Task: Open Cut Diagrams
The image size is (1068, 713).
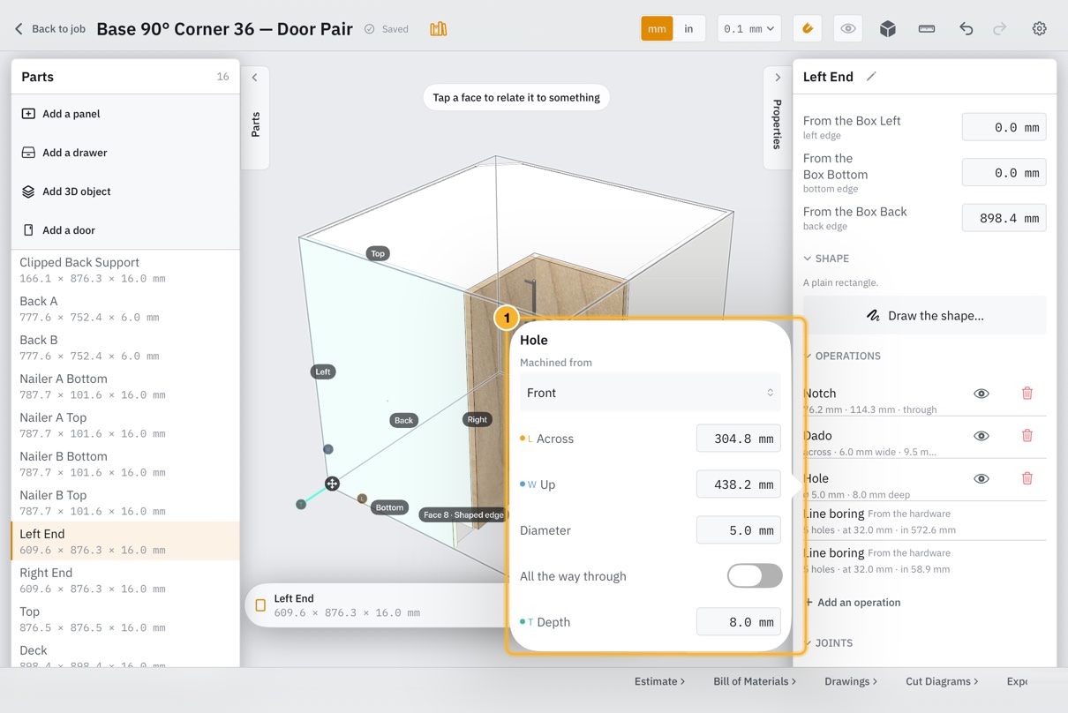Action: coord(942,681)
